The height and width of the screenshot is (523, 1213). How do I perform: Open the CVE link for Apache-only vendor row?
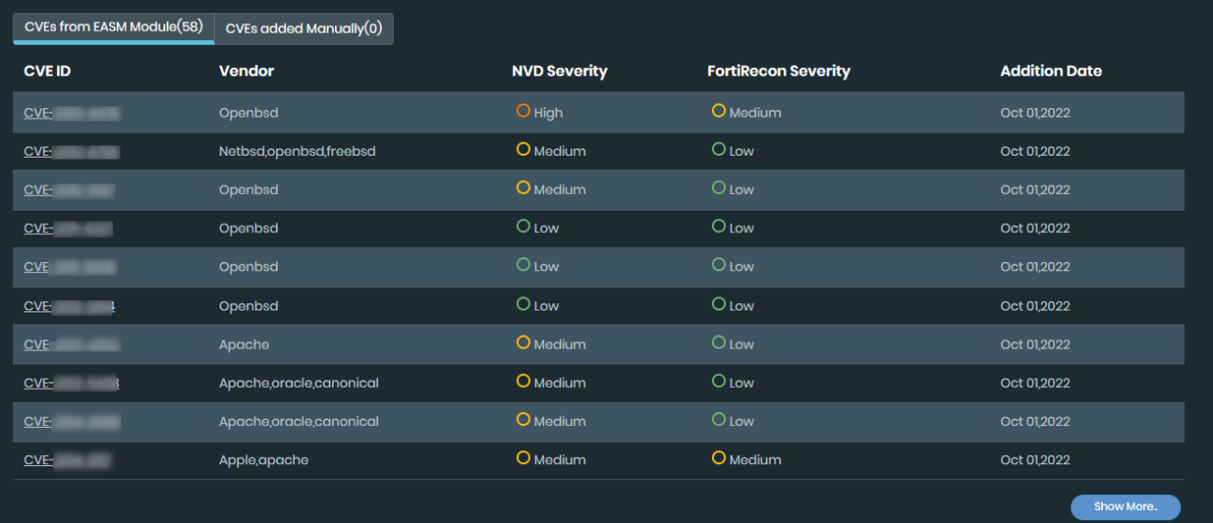click(71, 344)
